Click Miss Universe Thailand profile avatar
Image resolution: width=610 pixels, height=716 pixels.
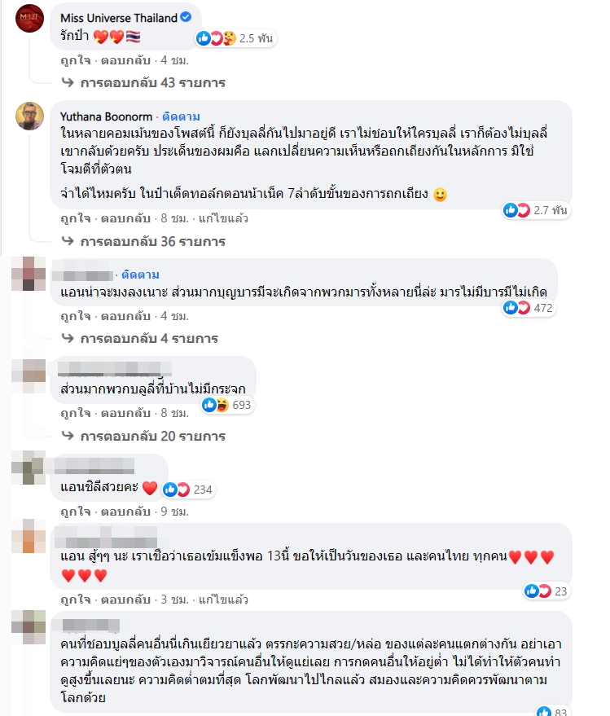(x=29, y=18)
